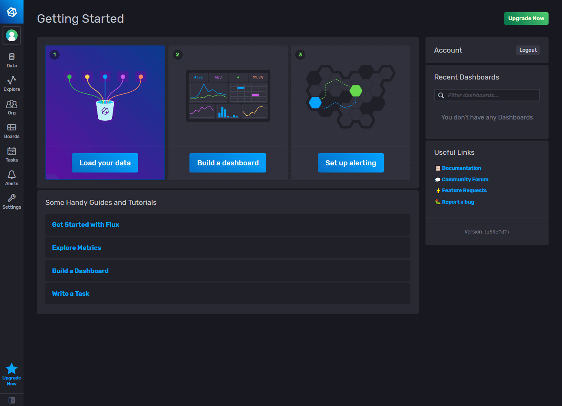Click the Filter dashboards input field
The width and height of the screenshot is (562, 406).
(x=487, y=95)
